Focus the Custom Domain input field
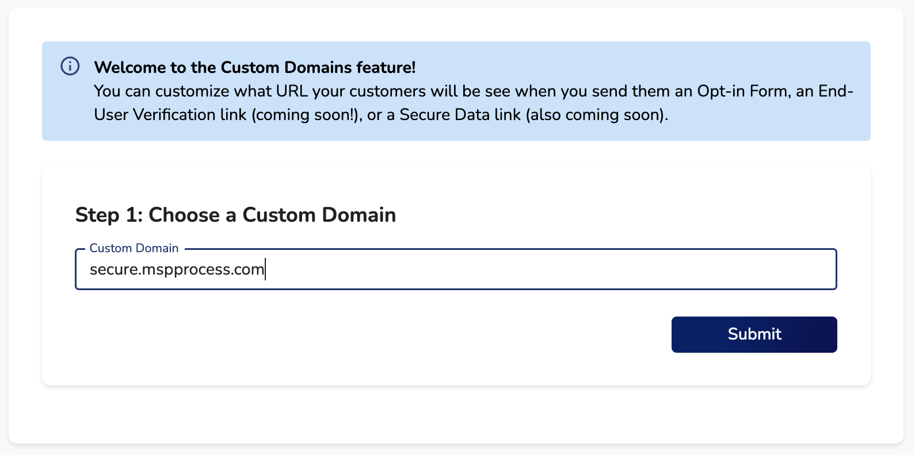 [456, 269]
